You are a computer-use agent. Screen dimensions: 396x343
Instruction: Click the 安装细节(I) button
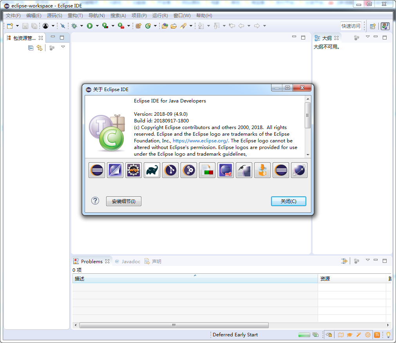tap(124, 201)
